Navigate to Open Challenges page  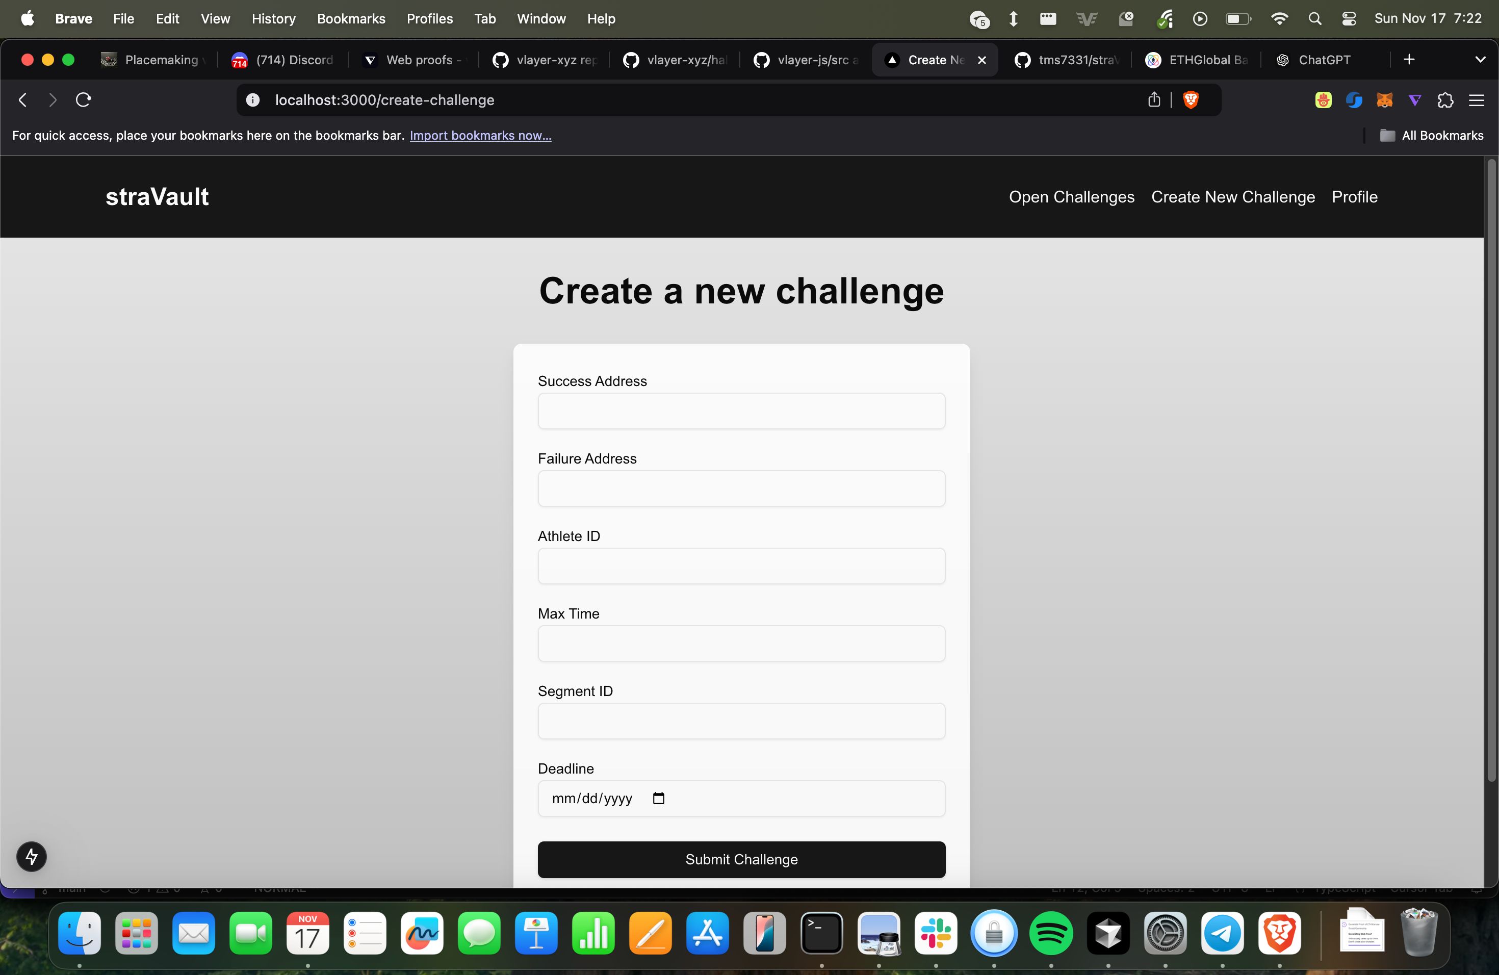1071,197
